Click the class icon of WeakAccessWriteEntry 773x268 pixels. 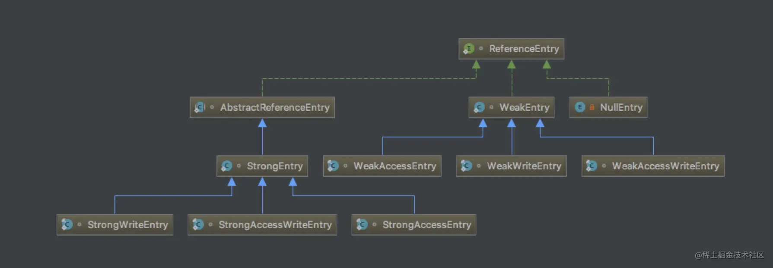click(591, 166)
